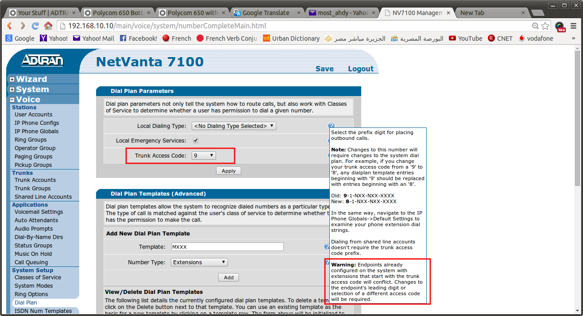Open System Modes page
The width and height of the screenshot is (583, 316).
34,285
